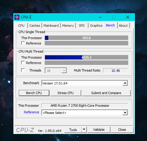Image resolution: width=147 pixels, height=141 pixels.
Task: Click the Multi Thread Ratio label
Action: tap(87, 70)
